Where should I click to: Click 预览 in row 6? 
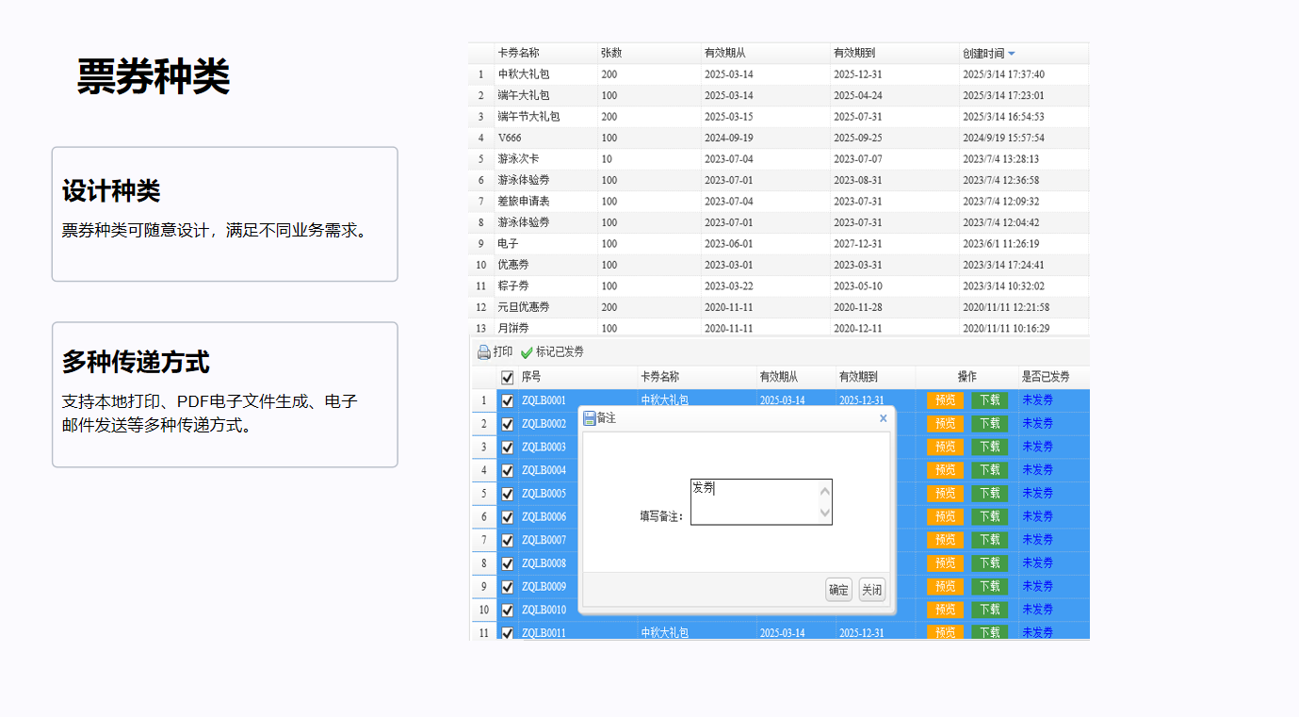tap(946, 516)
